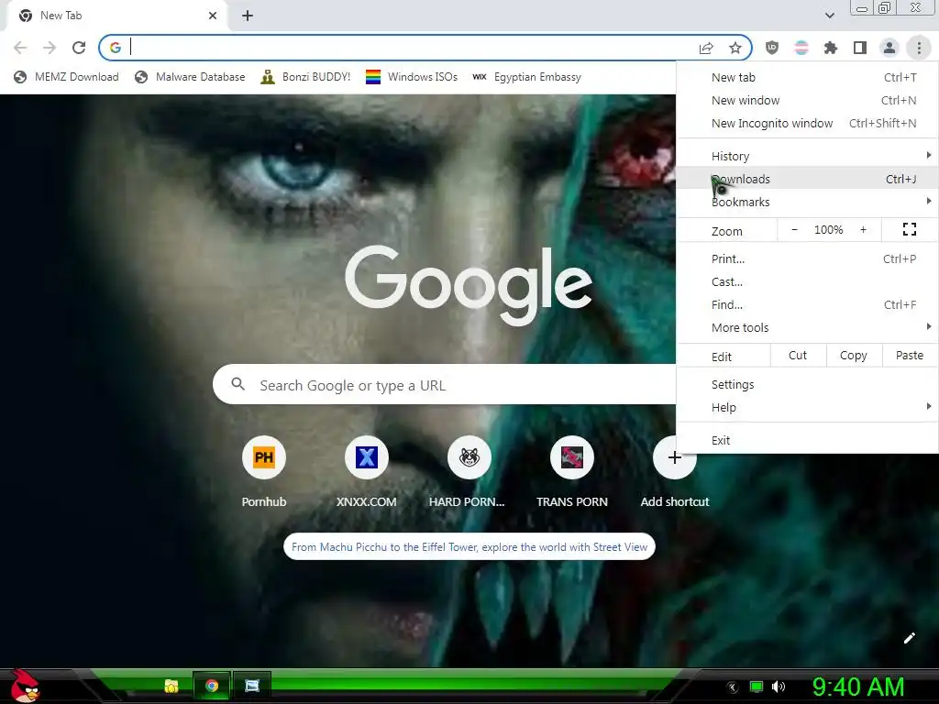939x704 pixels.
Task: Click Cut in the Edit row
Action: coord(798,356)
